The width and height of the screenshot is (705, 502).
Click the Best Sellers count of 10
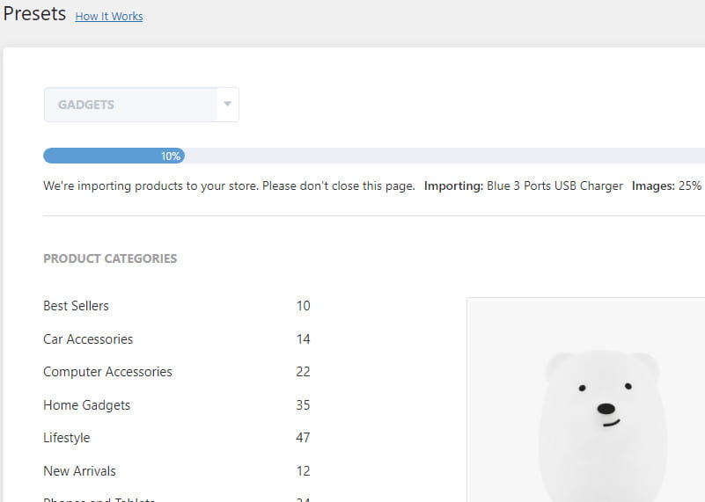pyautogui.click(x=303, y=306)
